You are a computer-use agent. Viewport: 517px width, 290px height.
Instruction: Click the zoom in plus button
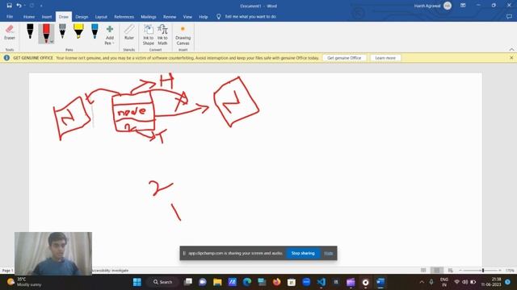click(x=500, y=271)
